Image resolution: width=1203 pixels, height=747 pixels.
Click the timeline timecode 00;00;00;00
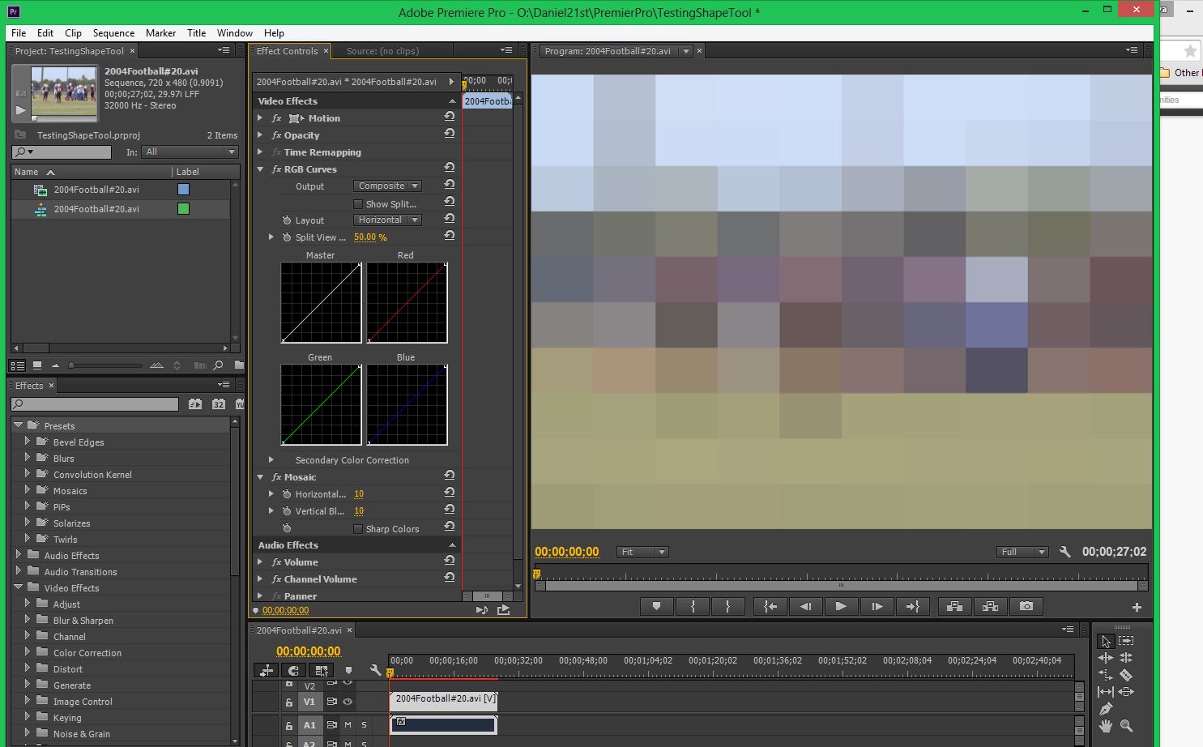[x=309, y=651]
